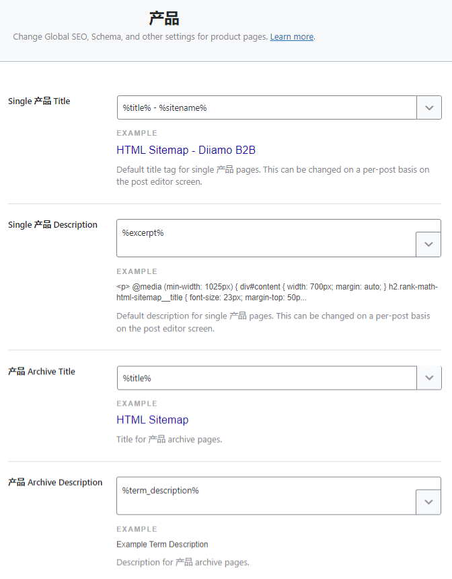This screenshot has height=579, width=452.
Task: Click into the %excerpt% description textarea
Action: [267, 238]
